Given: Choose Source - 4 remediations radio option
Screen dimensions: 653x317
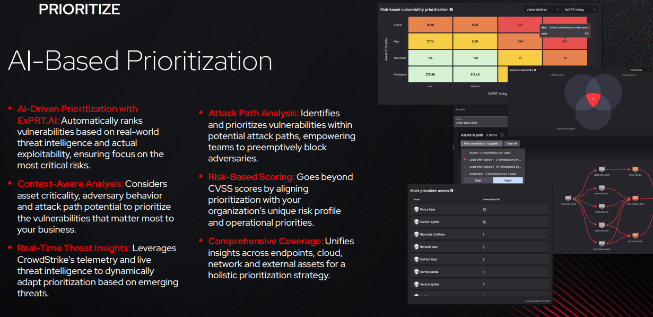Looking at the screenshot, I should click(465, 152).
